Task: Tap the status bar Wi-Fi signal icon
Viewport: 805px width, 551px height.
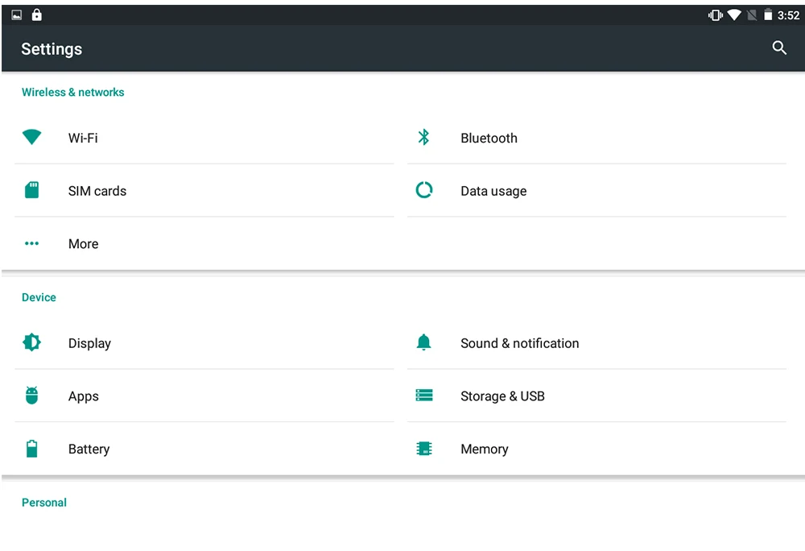Action: tap(734, 14)
